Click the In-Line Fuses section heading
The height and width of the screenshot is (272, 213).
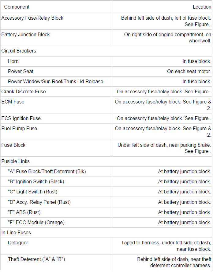[16, 233]
